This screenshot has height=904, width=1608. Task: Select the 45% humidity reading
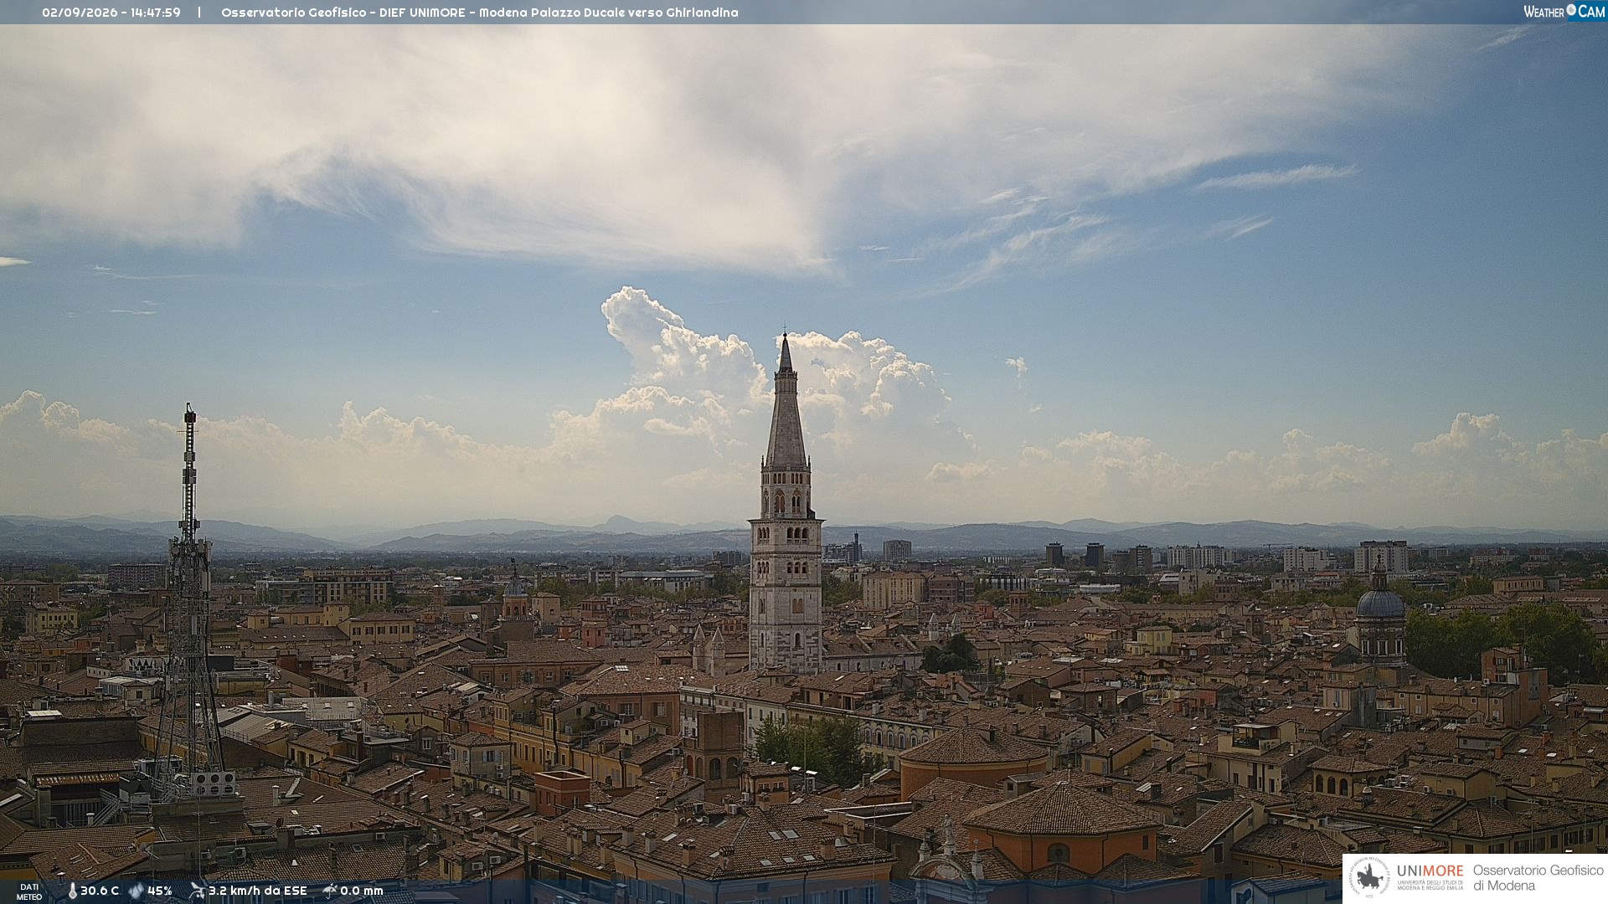pyautogui.click(x=160, y=891)
